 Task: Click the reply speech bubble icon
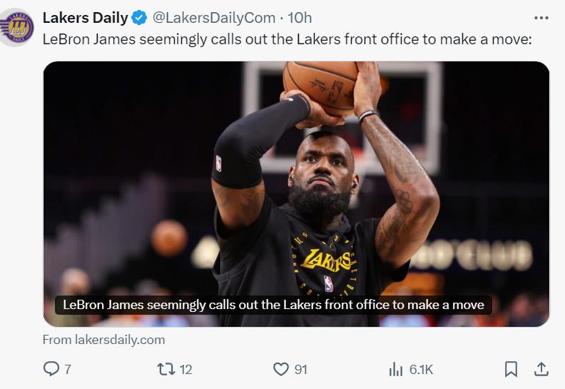(x=51, y=369)
